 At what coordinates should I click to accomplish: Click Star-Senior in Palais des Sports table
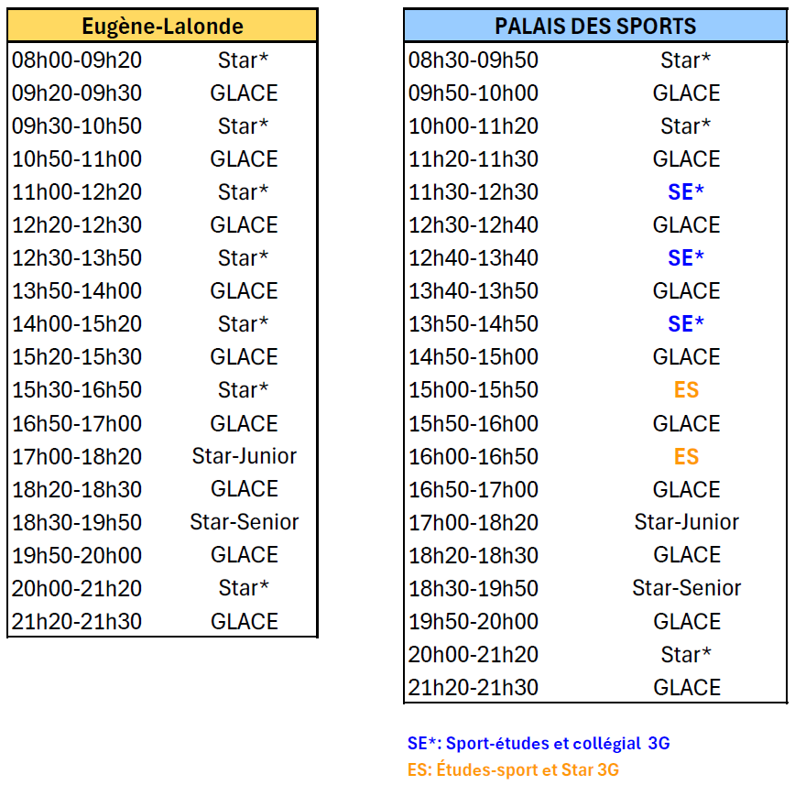point(687,588)
